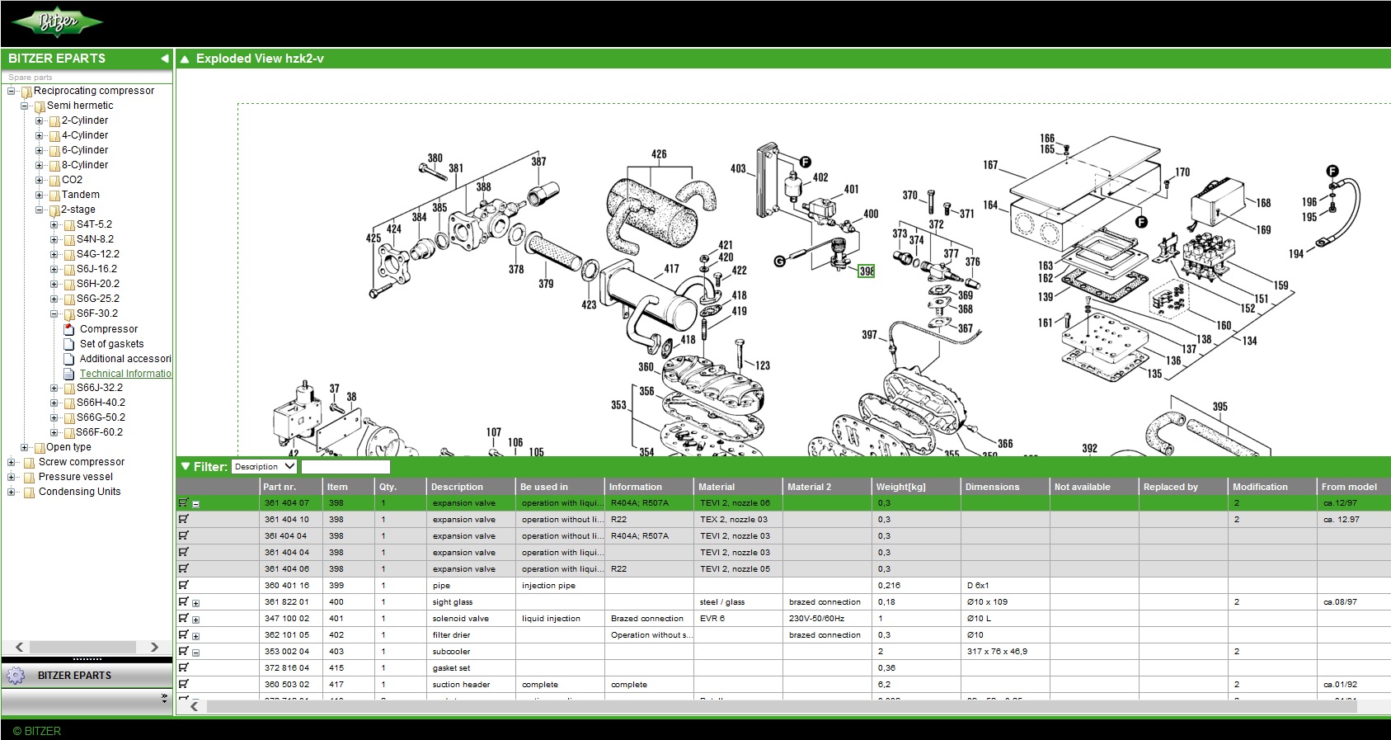The width and height of the screenshot is (1391, 740).
Task: Collapse the BITZER EPARTS side panel arrow
Action: [165, 59]
